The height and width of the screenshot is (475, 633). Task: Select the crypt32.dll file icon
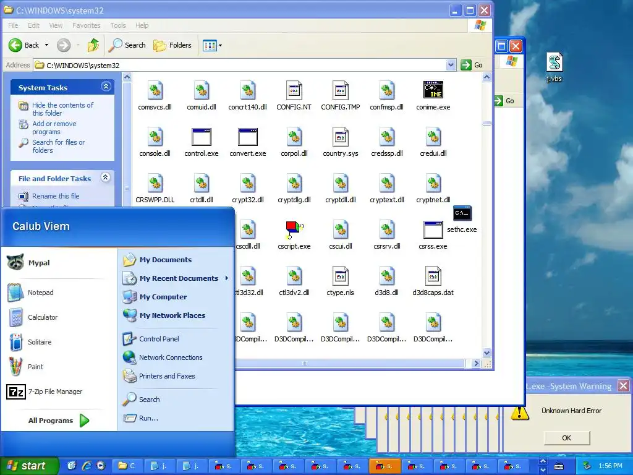click(248, 183)
